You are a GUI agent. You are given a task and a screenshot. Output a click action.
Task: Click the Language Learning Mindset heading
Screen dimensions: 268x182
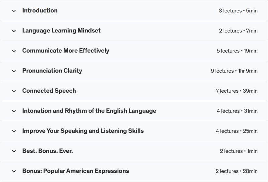coord(61,31)
